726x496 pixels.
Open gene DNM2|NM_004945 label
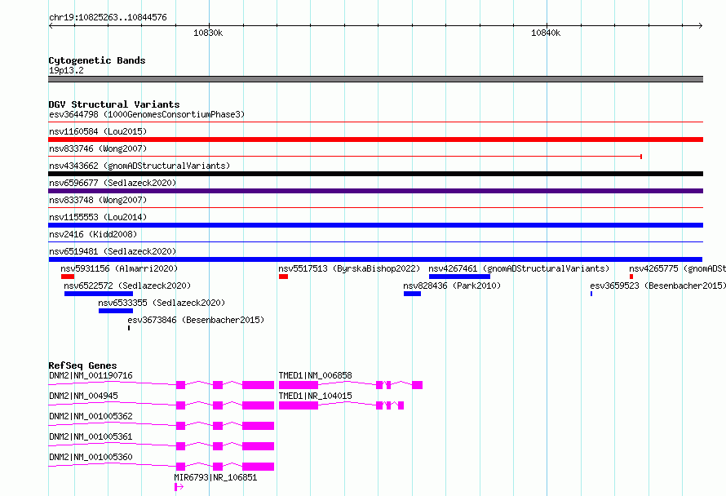point(83,396)
